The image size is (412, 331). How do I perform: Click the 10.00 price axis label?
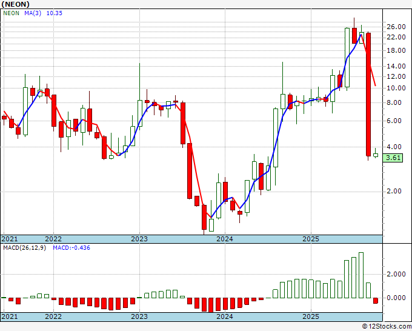396,88
